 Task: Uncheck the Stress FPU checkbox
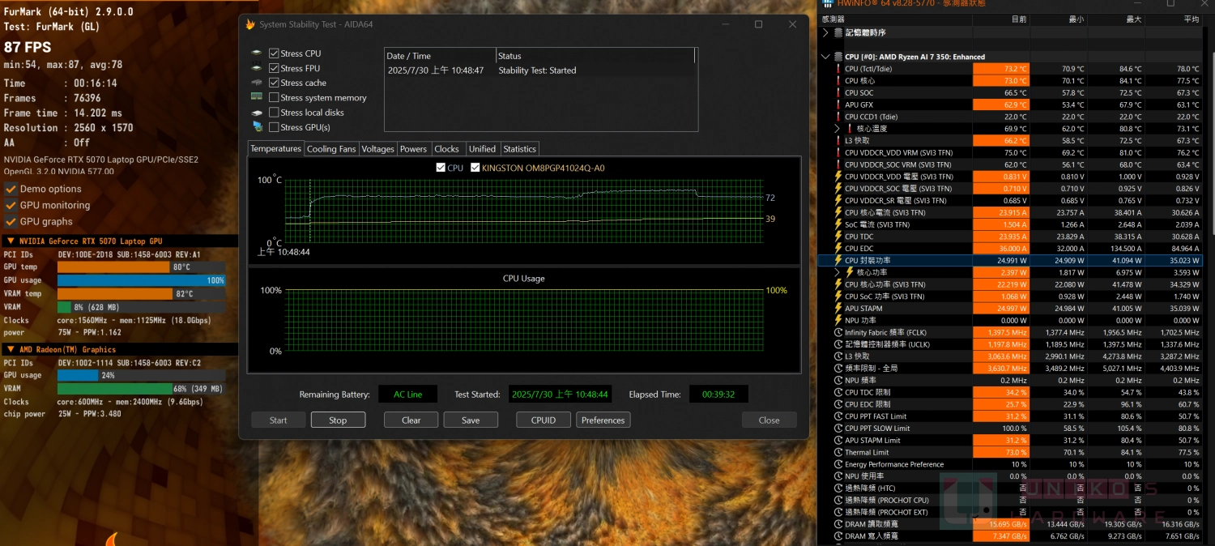[x=274, y=68]
